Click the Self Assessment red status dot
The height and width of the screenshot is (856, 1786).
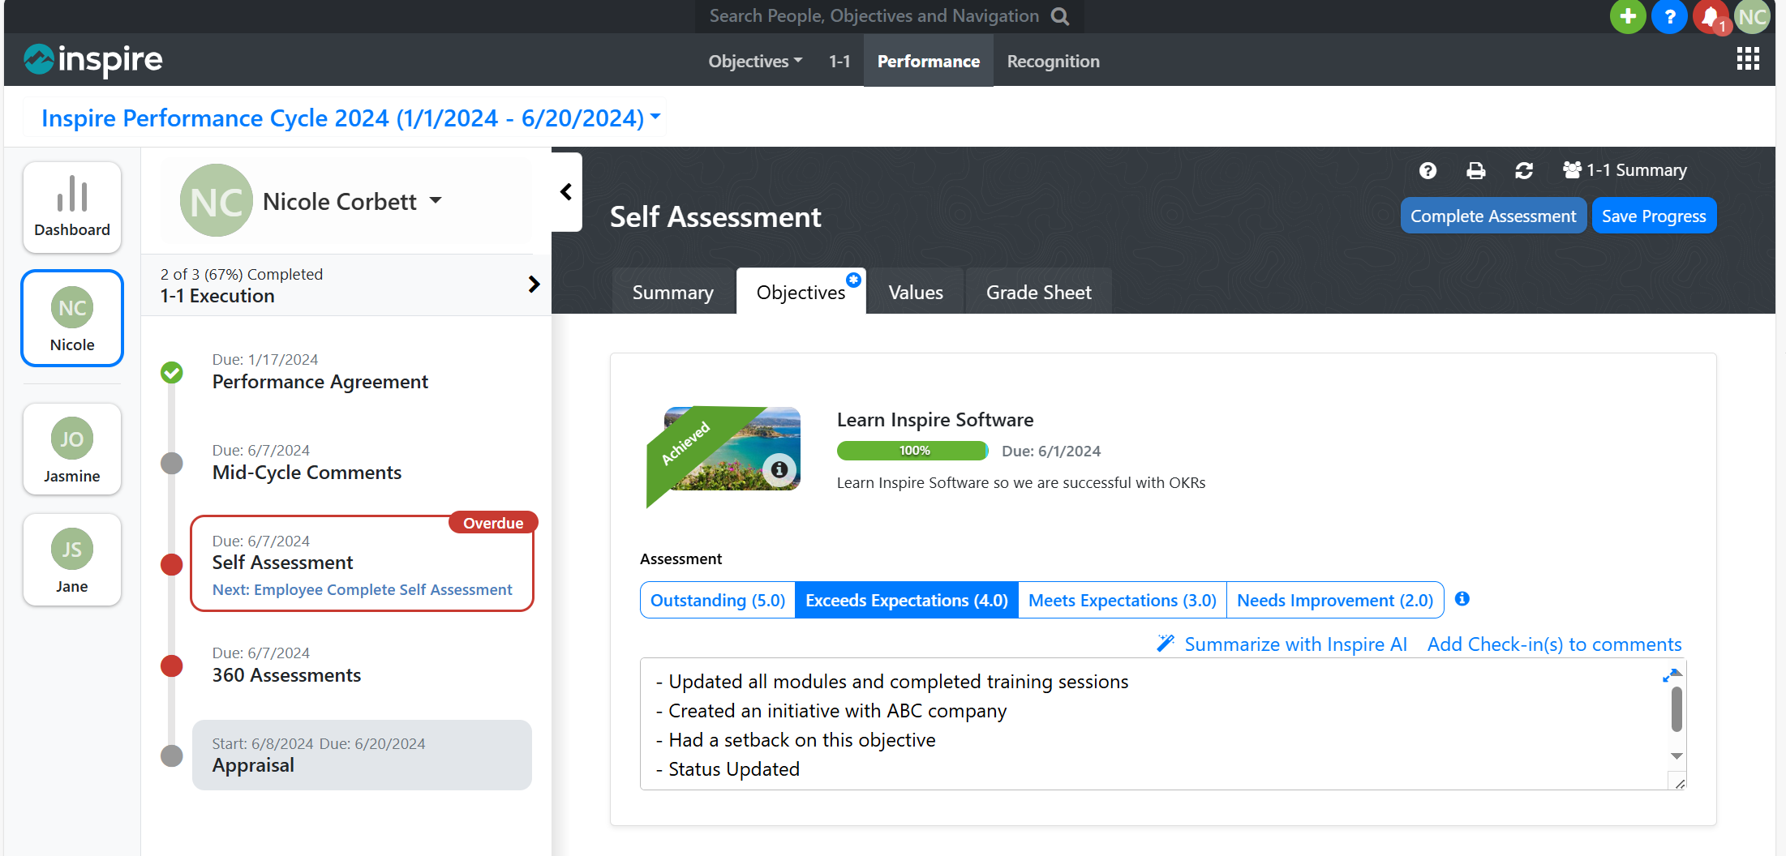coord(172,564)
